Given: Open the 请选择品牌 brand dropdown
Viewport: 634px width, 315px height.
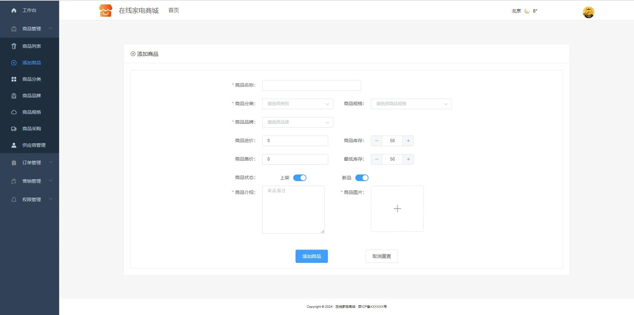Looking at the screenshot, I should point(297,122).
